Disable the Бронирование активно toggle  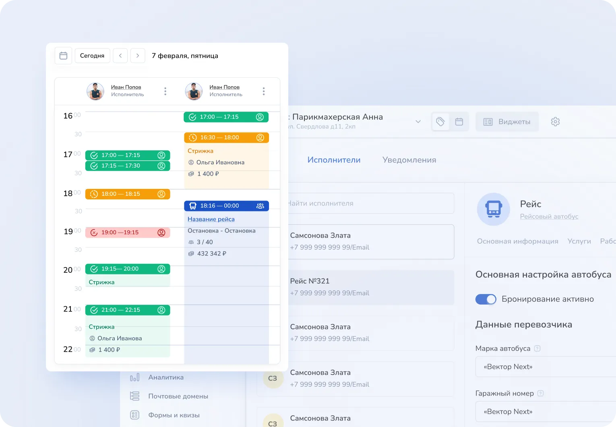pos(486,299)
